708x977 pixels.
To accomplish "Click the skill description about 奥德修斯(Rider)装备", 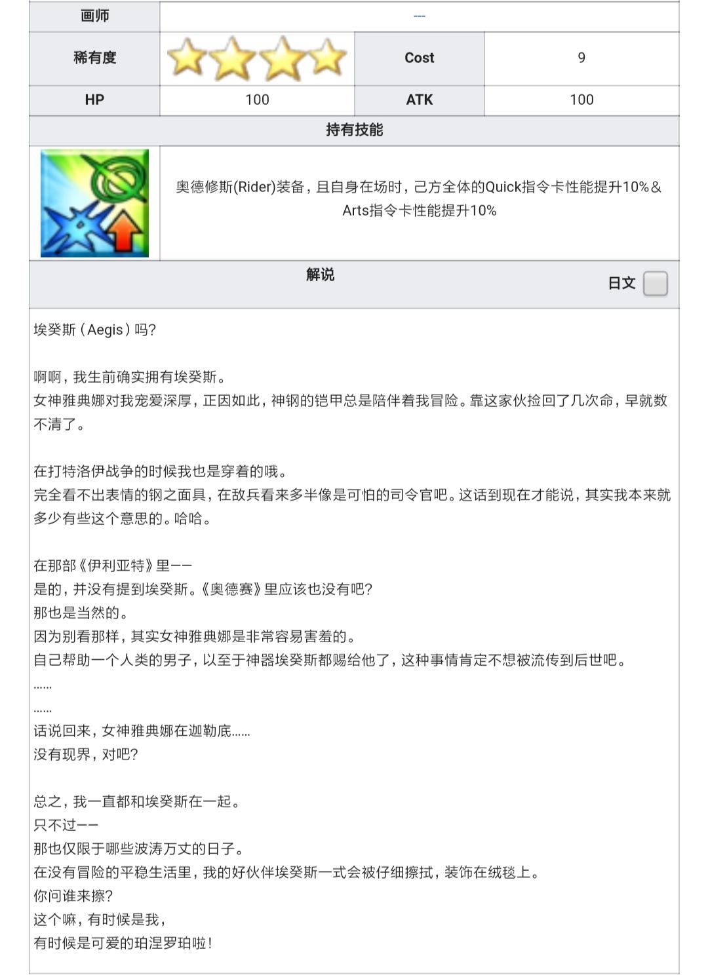I will click(420, 199).
